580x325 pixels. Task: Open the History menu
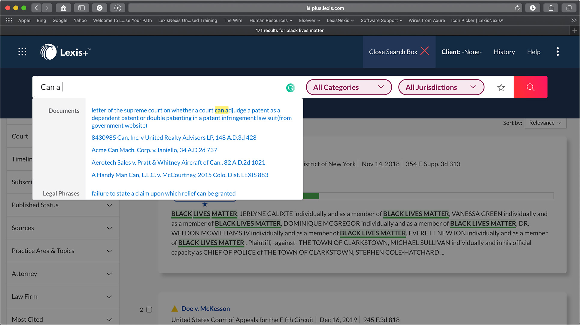pyautogui.click(x=504, y=52)
